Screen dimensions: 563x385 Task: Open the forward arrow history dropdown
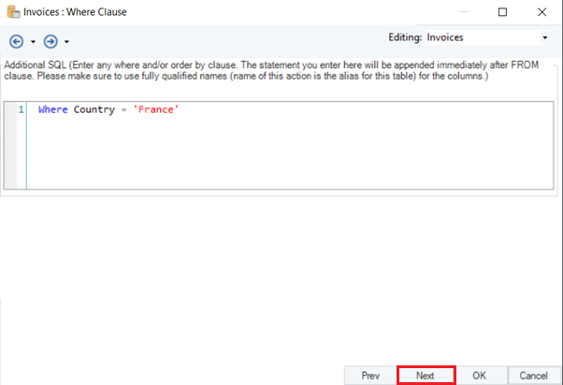pyautogui.click(x=66, y=42)
